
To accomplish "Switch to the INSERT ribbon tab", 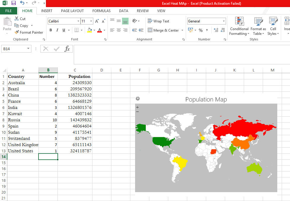I will click(47, 11).
